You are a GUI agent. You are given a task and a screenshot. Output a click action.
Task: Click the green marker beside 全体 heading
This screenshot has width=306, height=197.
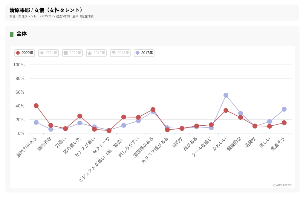tap(12, 34)
